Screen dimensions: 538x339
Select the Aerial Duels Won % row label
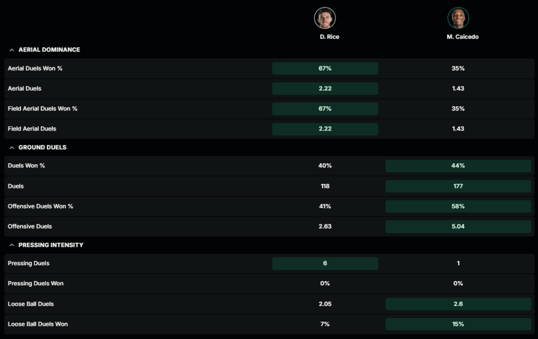coord(35,68)
